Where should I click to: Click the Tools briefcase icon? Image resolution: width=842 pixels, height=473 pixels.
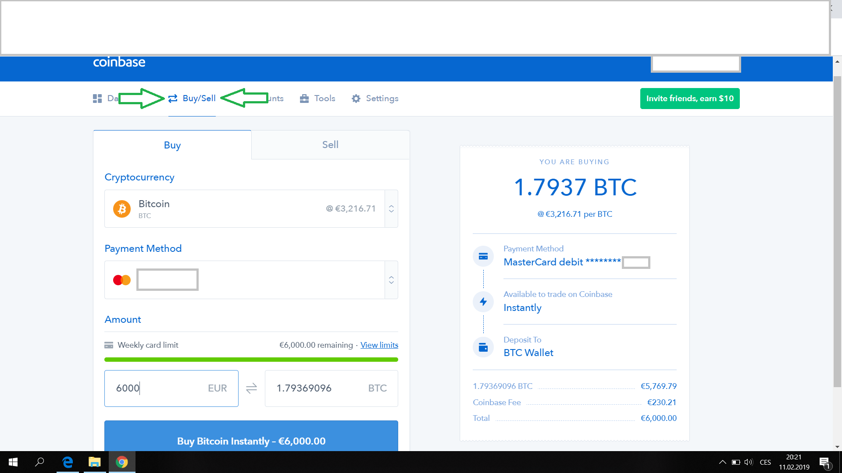tap(304, 99)
